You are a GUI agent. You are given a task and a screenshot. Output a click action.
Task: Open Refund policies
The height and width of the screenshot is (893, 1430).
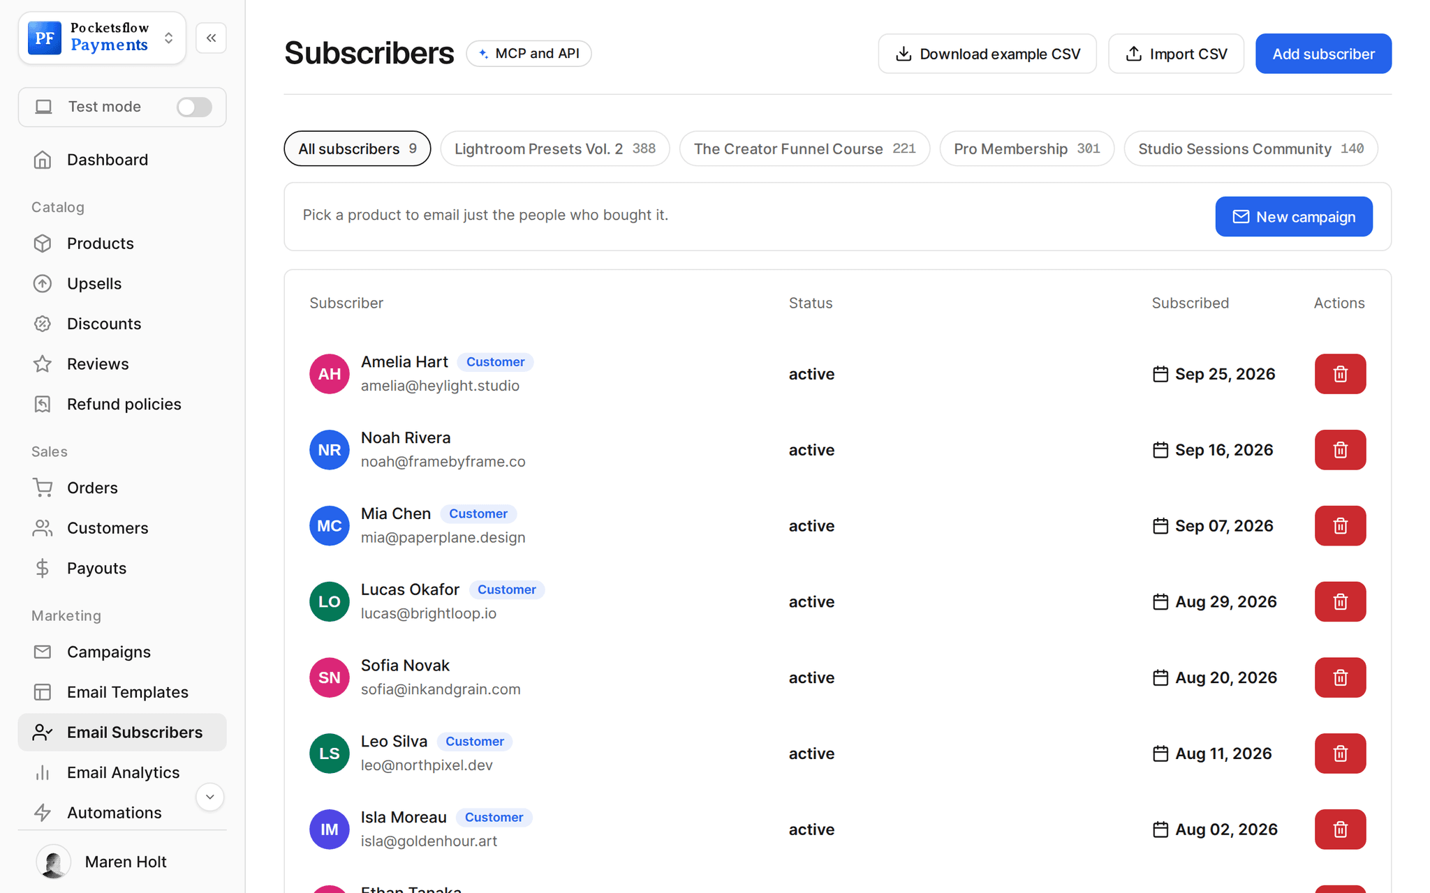(122, 404)
